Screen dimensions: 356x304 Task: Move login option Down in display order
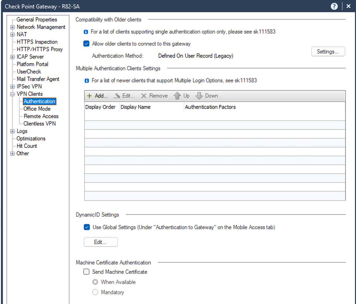tap(207, 96)
